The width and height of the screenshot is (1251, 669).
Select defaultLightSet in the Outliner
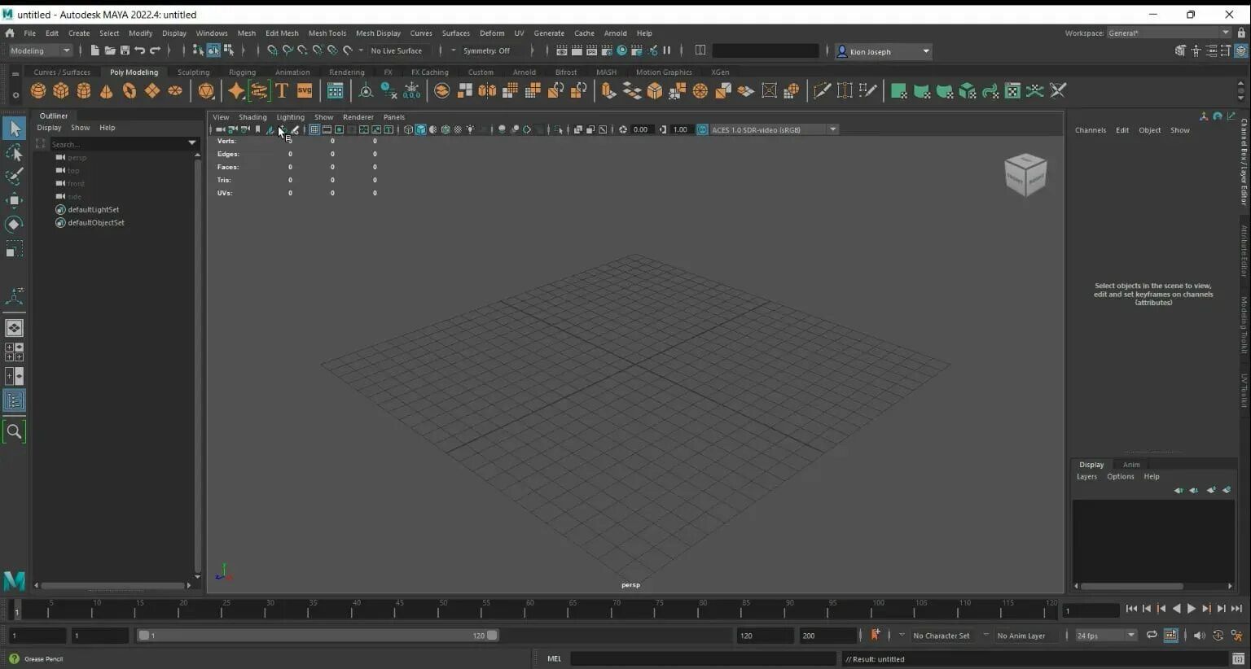tap(93, 210)
